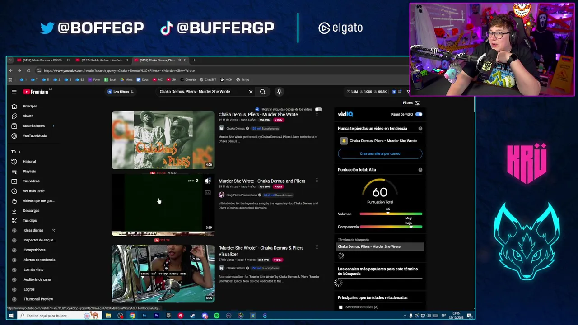Open Tus clips in the sidebar
578x325 pixels.
(30, 221)
